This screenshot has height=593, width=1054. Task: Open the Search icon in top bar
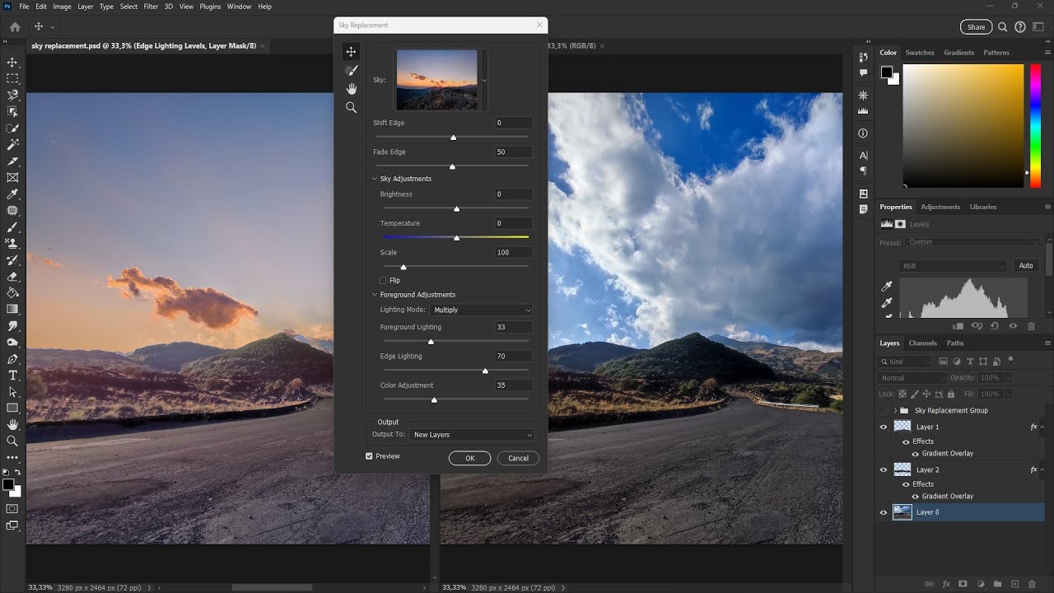pyautogui.click(x=1002, y=26)
